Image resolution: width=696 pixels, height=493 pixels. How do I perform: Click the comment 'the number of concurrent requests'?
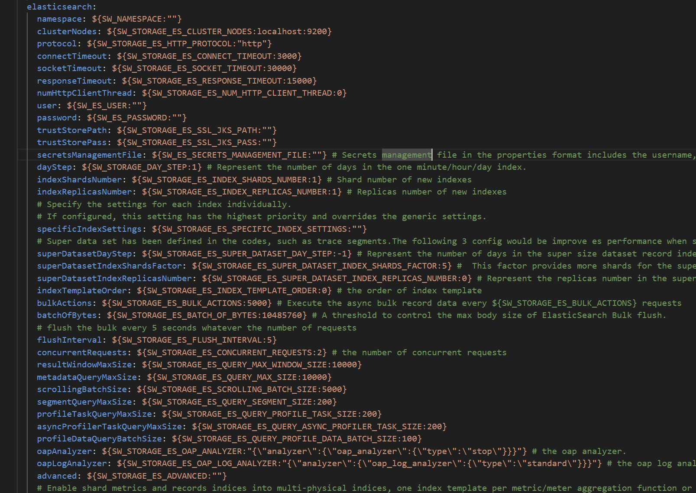click(x=419, y=353)
